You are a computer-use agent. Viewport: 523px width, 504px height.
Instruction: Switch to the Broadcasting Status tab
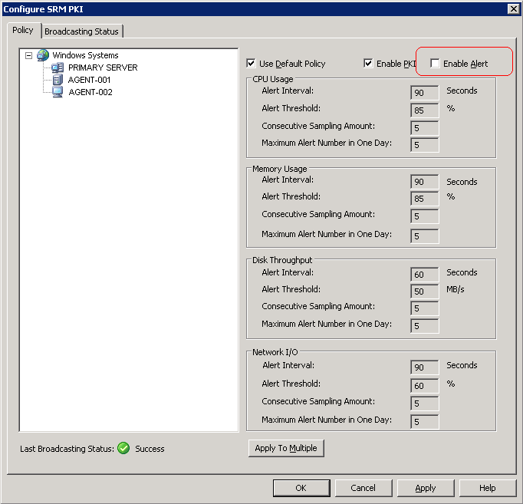[x=82, y=31]
